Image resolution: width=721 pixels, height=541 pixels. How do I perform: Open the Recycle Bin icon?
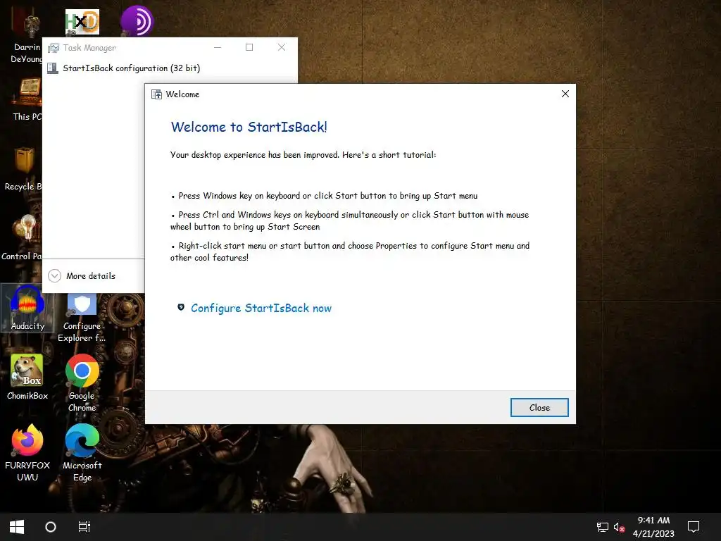click(x=23, y=169)
